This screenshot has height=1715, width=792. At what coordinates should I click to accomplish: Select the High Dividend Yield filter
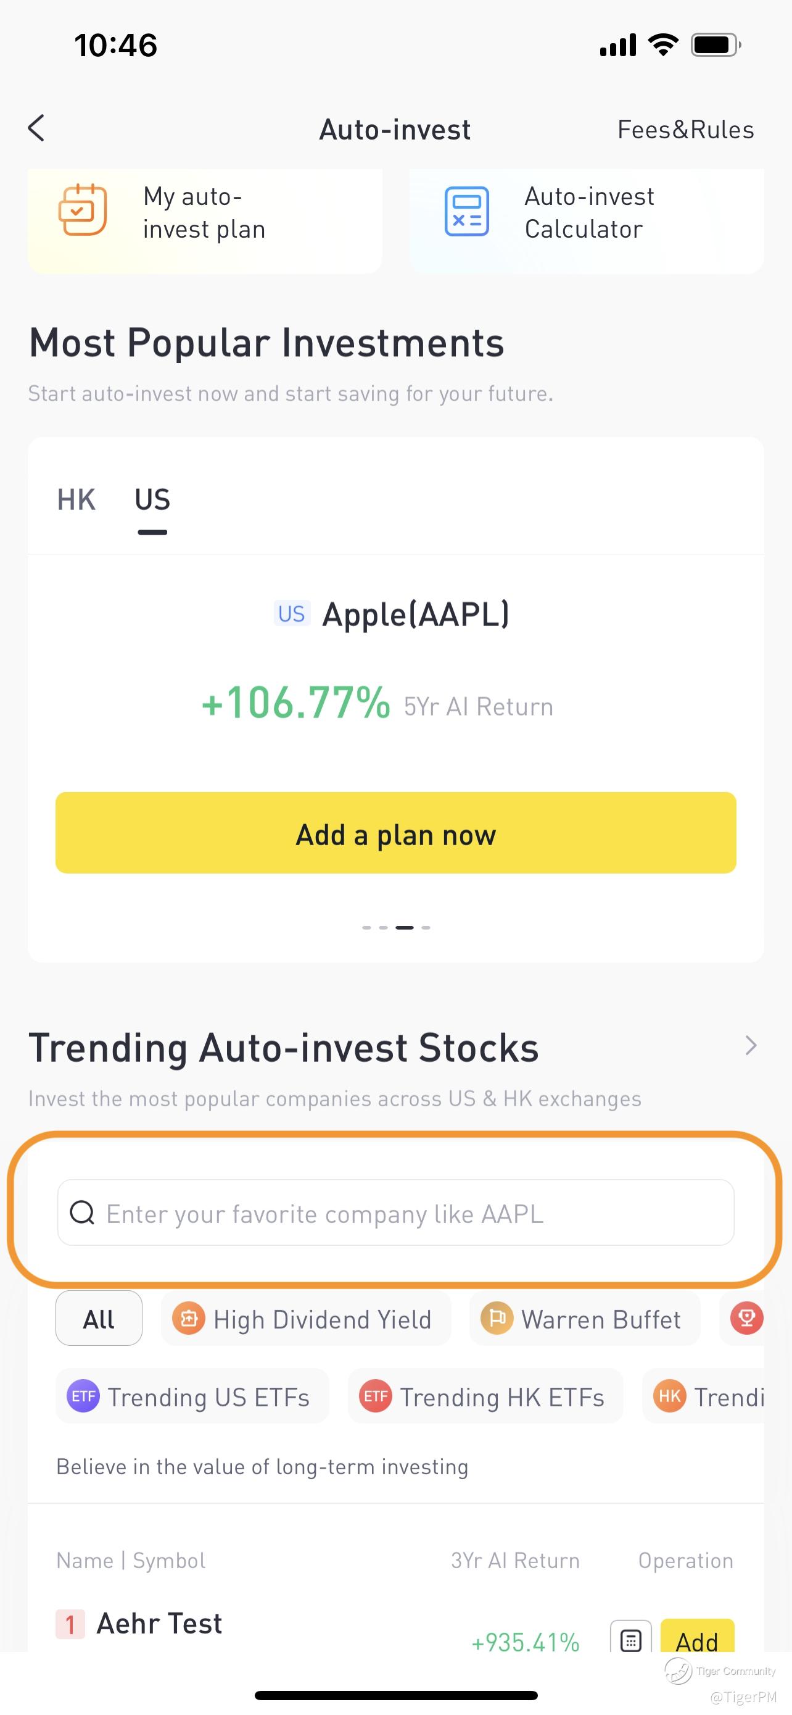pos(305,1319)
